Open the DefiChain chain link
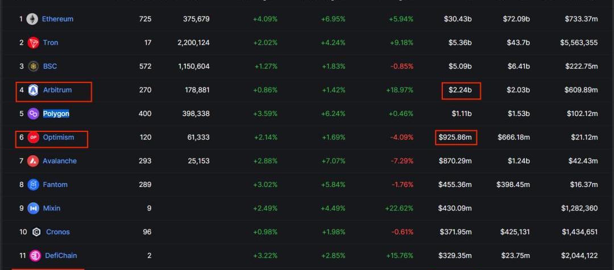Screen dimensions: 614x270 click(x=61, y=256)
